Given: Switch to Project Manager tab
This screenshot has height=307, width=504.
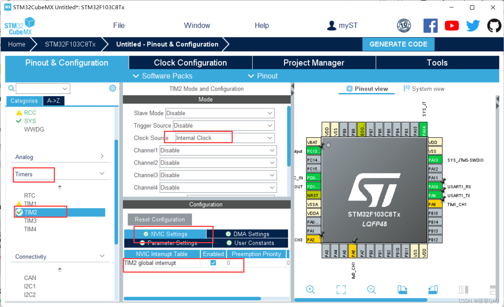Looking at the screenshot, I should [x=314, y=63].
